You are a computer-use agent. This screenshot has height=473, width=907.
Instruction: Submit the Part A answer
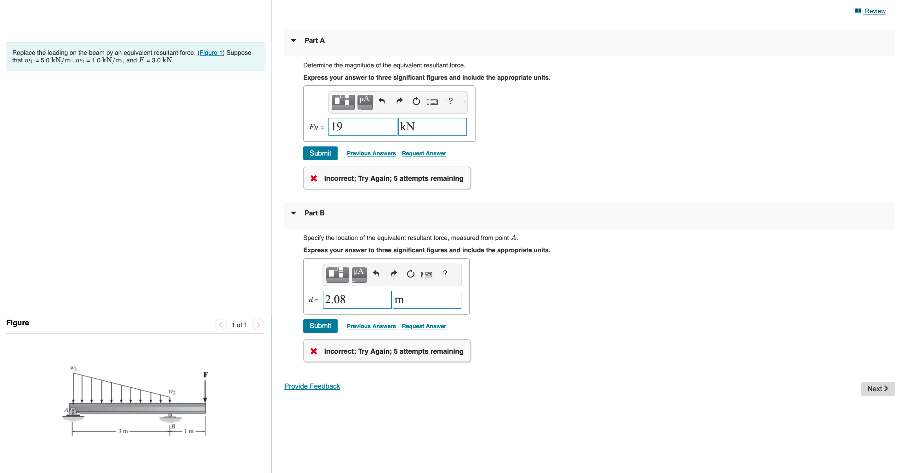320,153
